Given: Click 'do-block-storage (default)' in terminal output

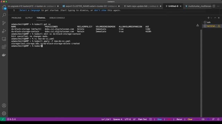Looking at the screenshot, I should tap(26, 29).
